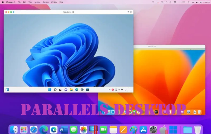
Task: Launch FaceTime from the dock
Action: point(103,130)
